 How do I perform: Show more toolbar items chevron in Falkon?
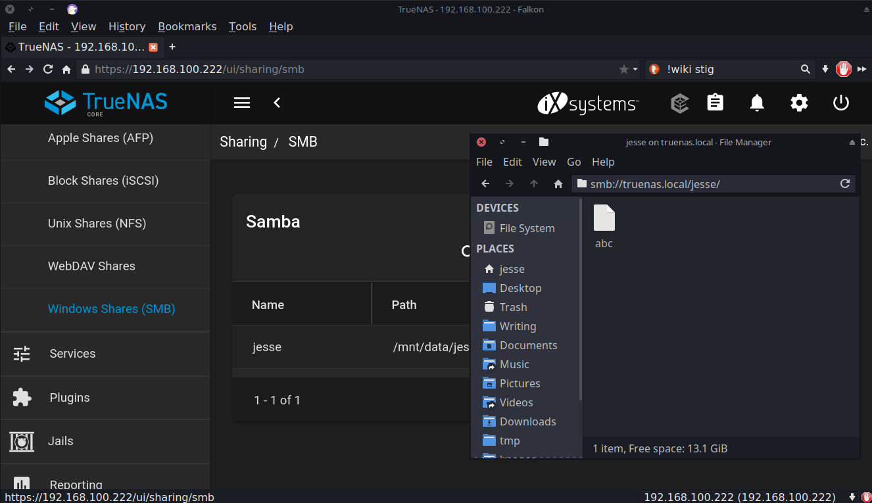click(x=861, y=69)
